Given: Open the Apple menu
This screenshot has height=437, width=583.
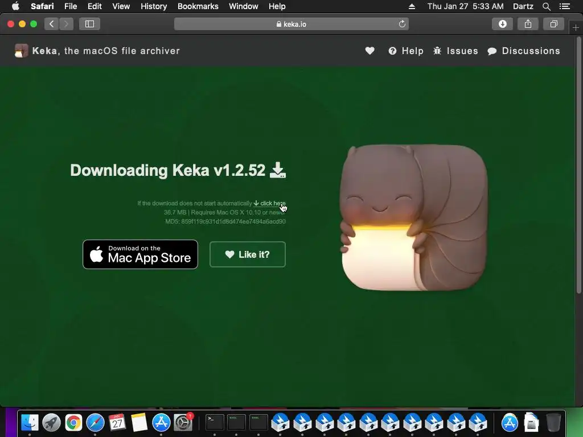Looking at the screenshot, I should (15, 6).
